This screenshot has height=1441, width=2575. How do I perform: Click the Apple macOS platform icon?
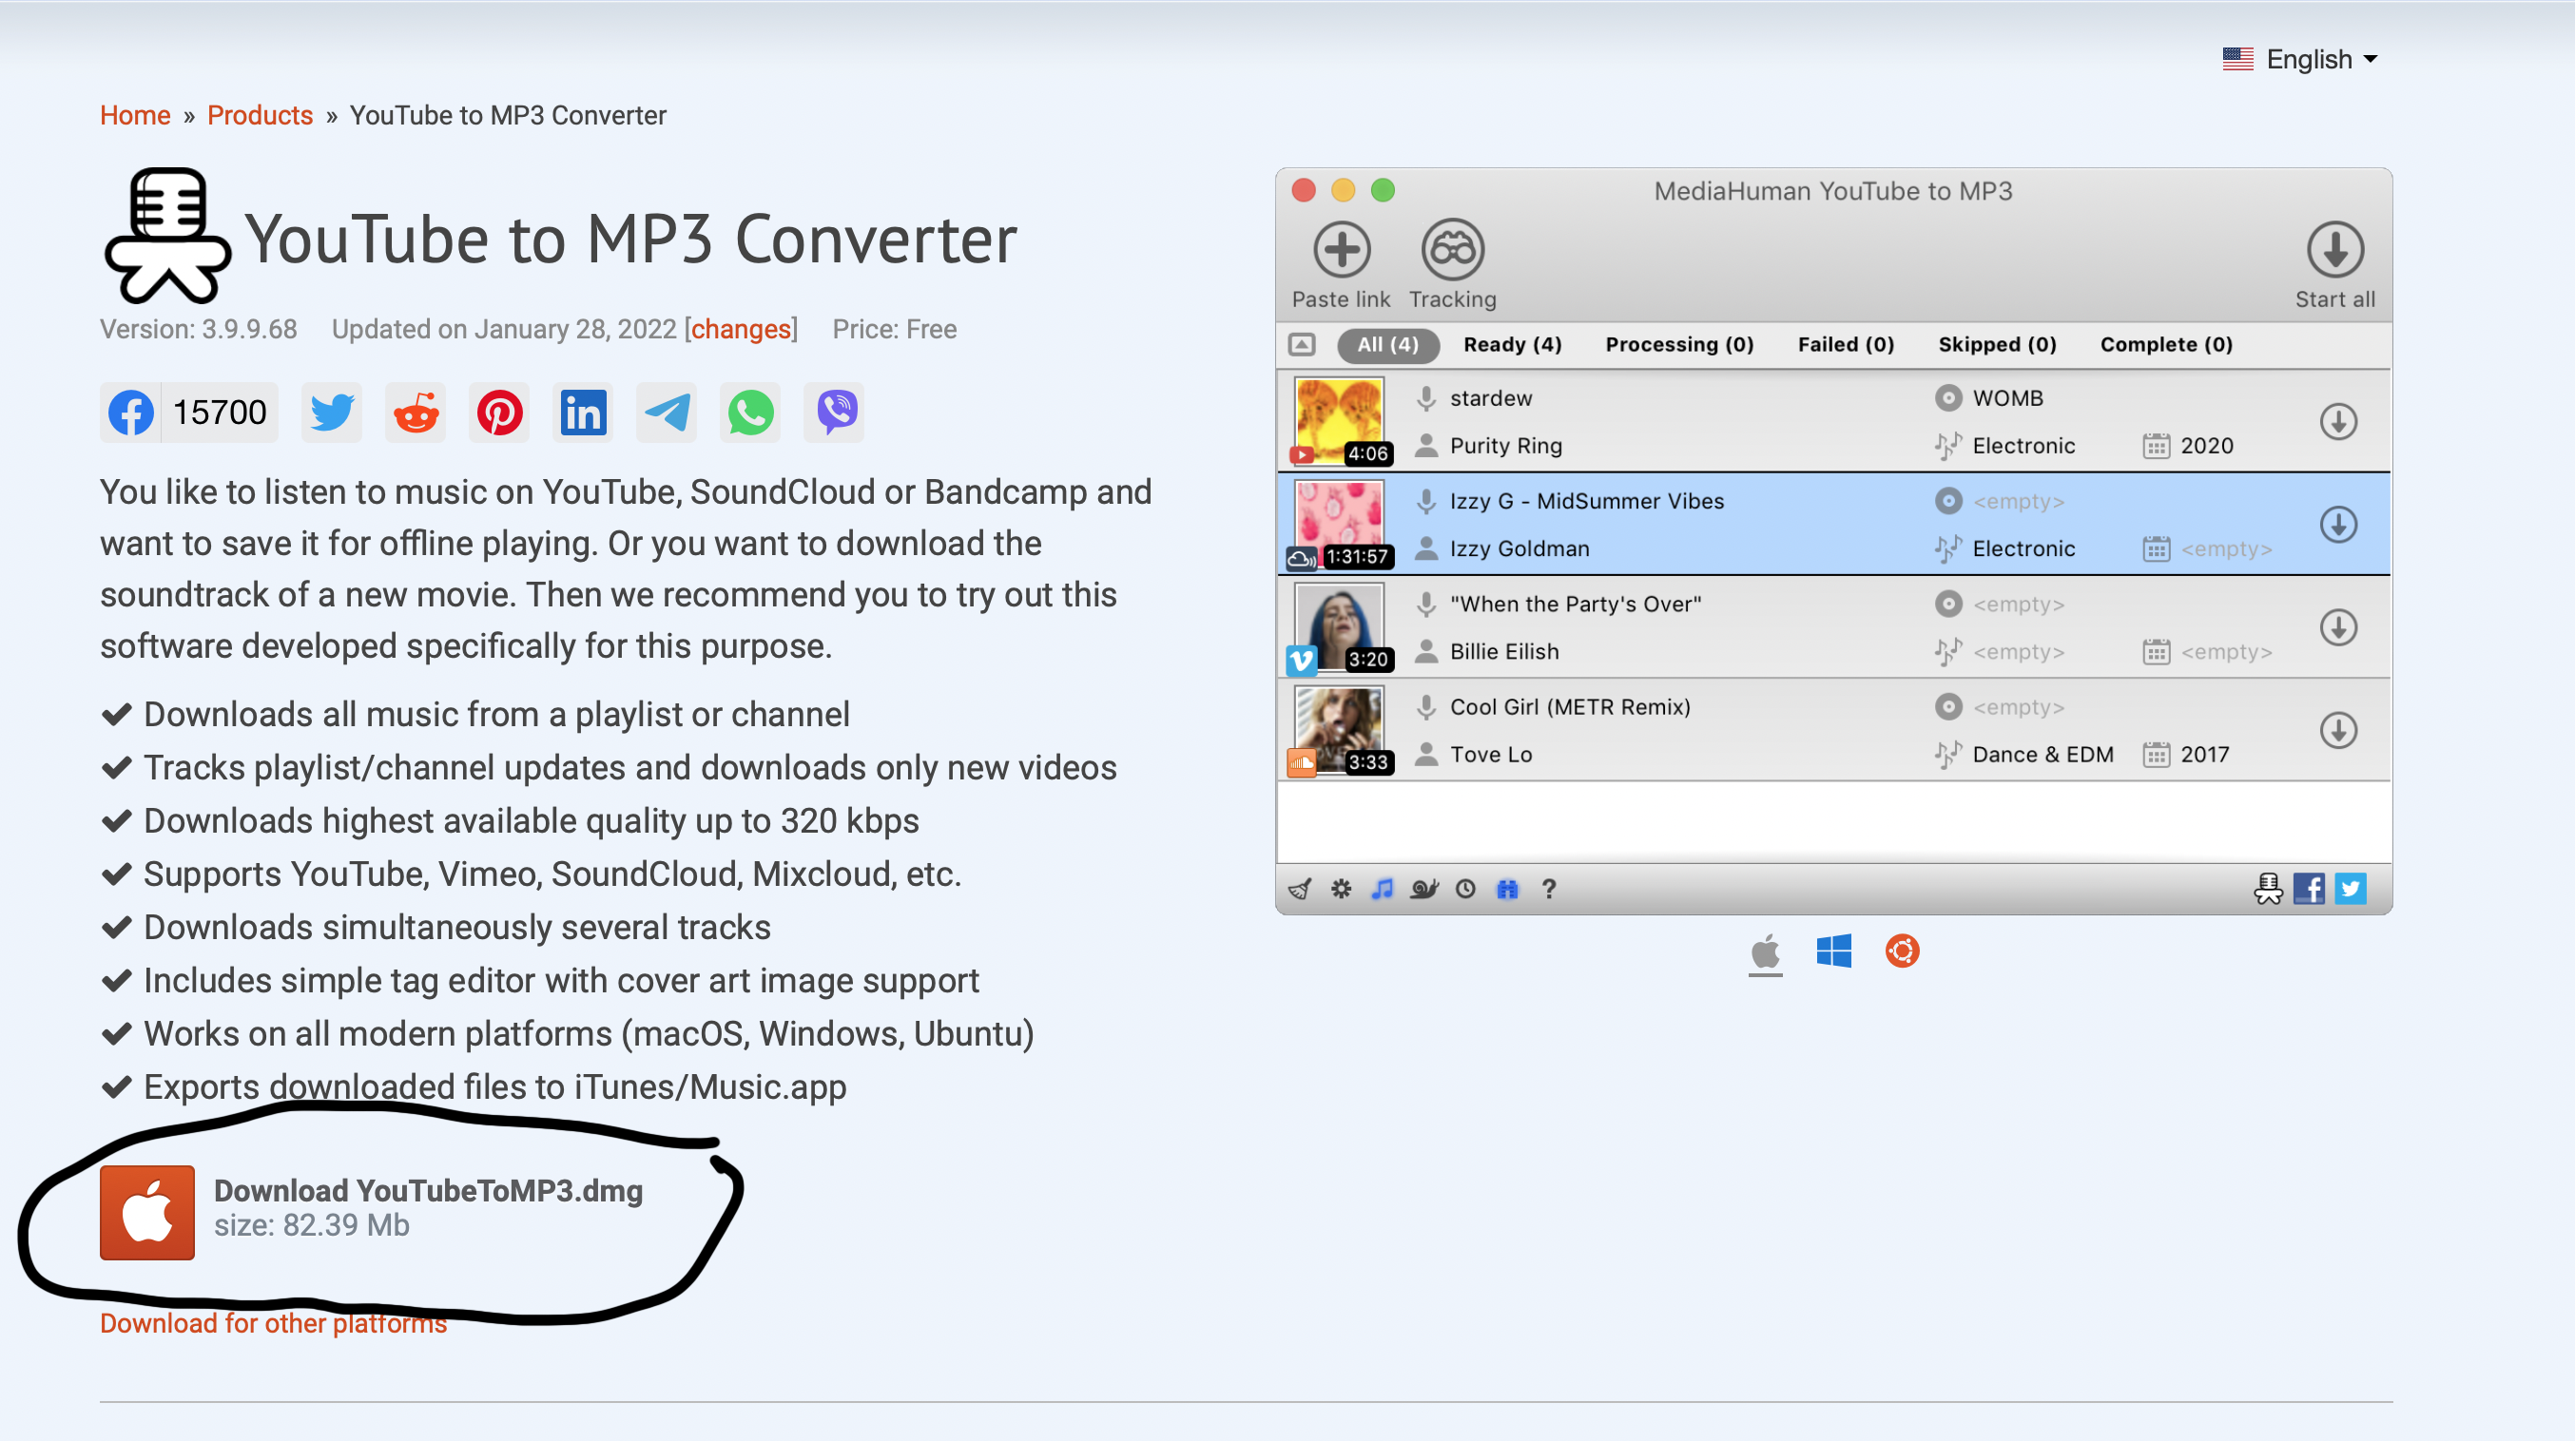click(x=1765, y=951)
